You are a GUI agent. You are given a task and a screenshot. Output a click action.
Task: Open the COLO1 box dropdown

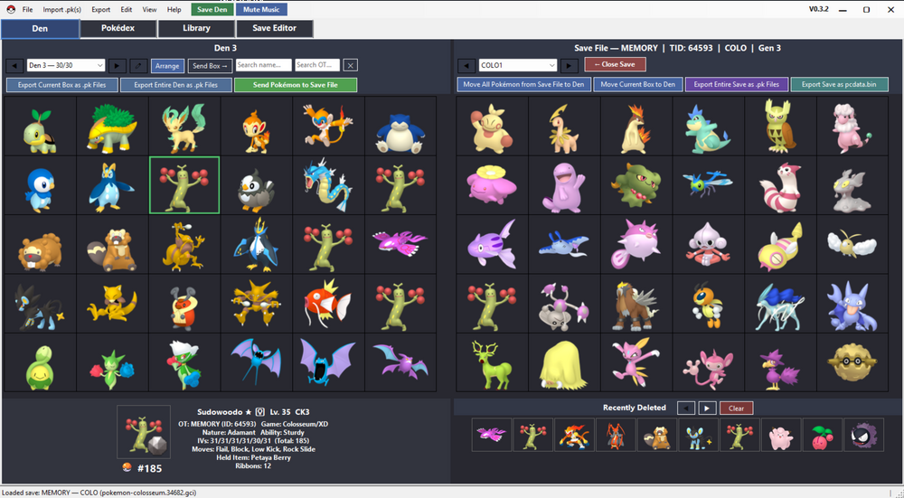point(518,66)
